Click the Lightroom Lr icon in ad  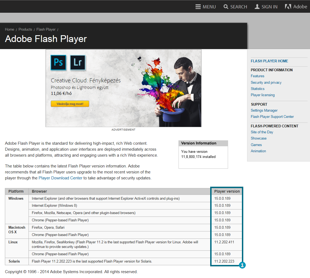(78, 62)
